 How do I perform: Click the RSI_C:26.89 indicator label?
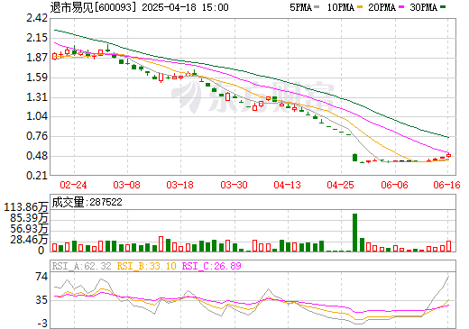pos(212,266)
